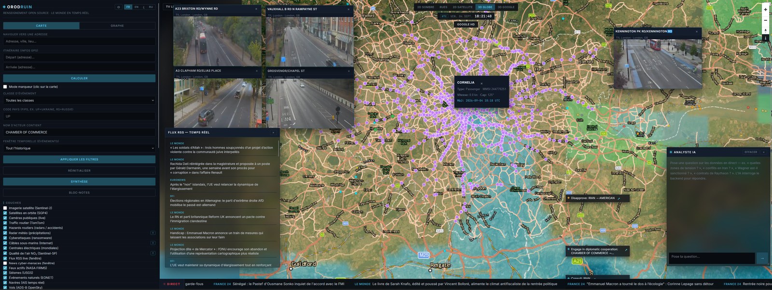Viewport: 772px width, 290px height.
Task: Click the Réinitialiser button
Action: pyautogui.click(x=79, y=170)
